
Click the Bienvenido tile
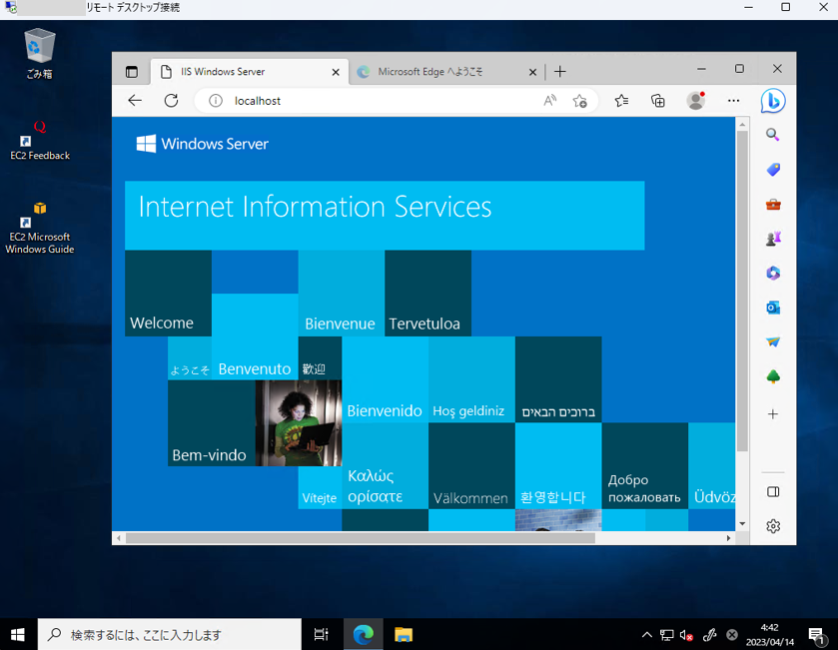pyautogui.click(x=385, y=379)
